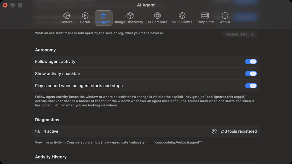
Task: Open the General settings gear icon
Action: pos(67,16)
